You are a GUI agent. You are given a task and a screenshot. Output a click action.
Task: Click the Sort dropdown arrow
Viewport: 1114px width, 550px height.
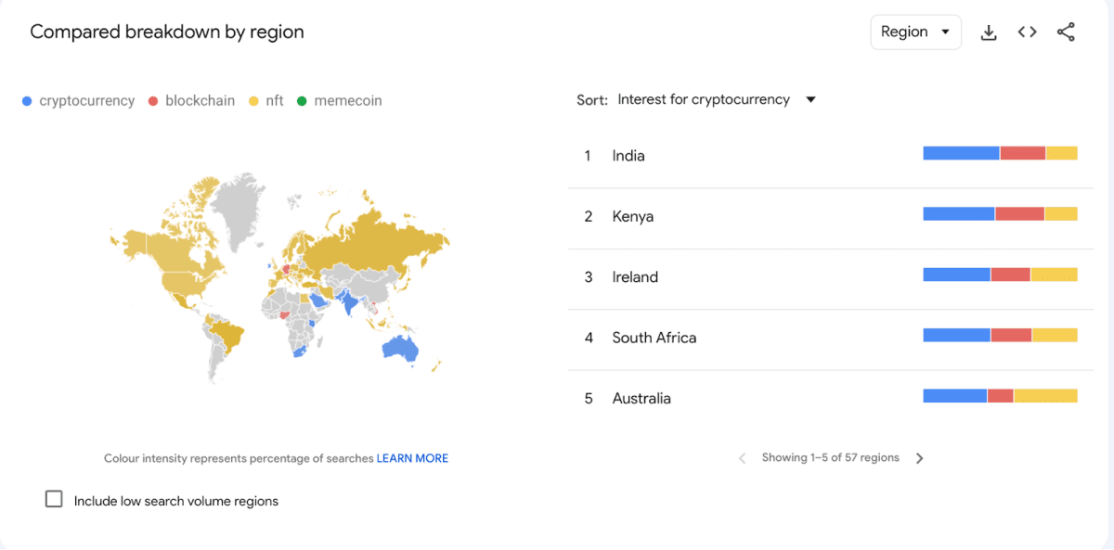[810, 100]
